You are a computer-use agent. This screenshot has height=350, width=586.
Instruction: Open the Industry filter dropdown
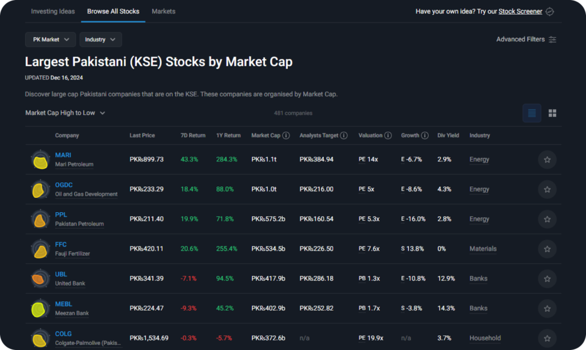(x=101, y=39)
